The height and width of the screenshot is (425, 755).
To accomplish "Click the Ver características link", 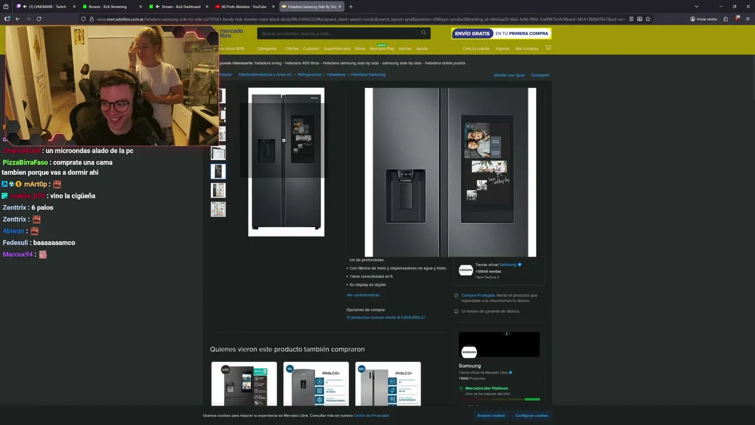I will coord(363,295).
